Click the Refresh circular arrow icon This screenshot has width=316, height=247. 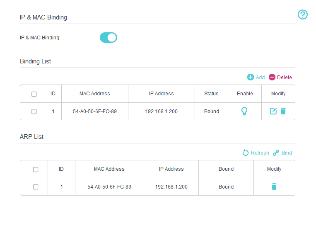tap(245, 153)
